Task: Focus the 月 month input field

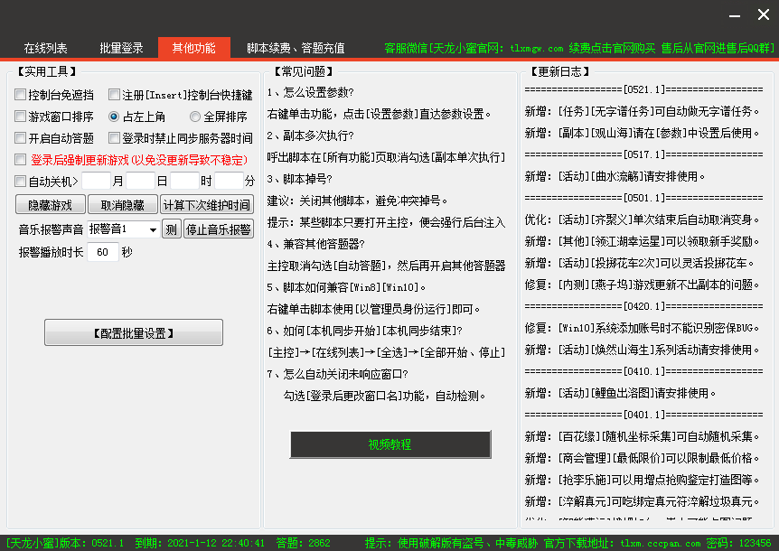Action: point(96,182)
